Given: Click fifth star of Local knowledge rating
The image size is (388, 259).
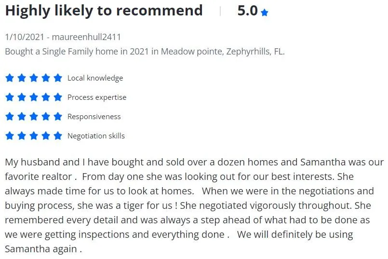Looking at the screenshot, I should [58, 78].
